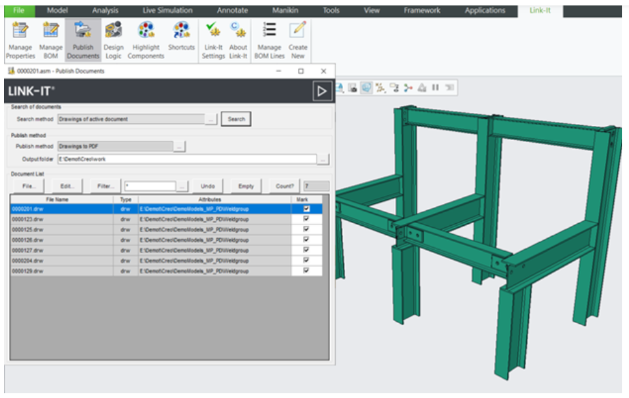Image resolution: width=629 pixels, height=398 pixels.
Task: Sort by the Type column header
Action: coord(125,199)
